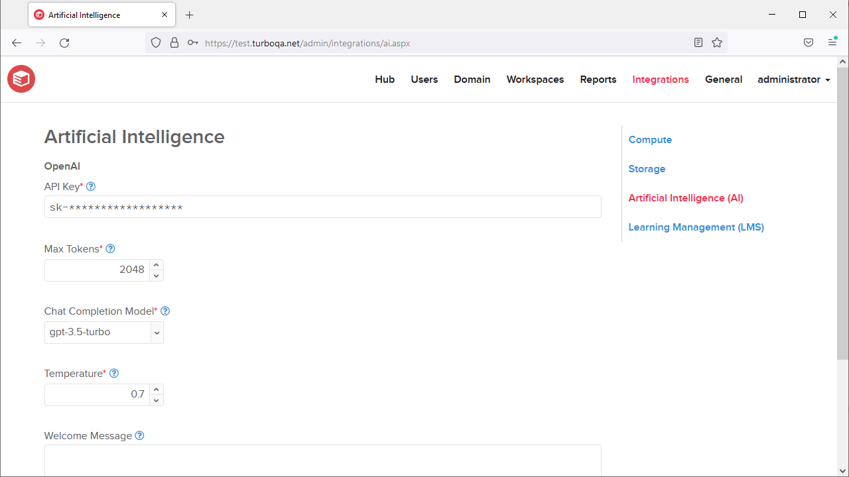The width and height of the screenshot is (849, 477).
Task: Increase Temperature with up arrow
Action: pyautogui.click(x=157, y=389)
